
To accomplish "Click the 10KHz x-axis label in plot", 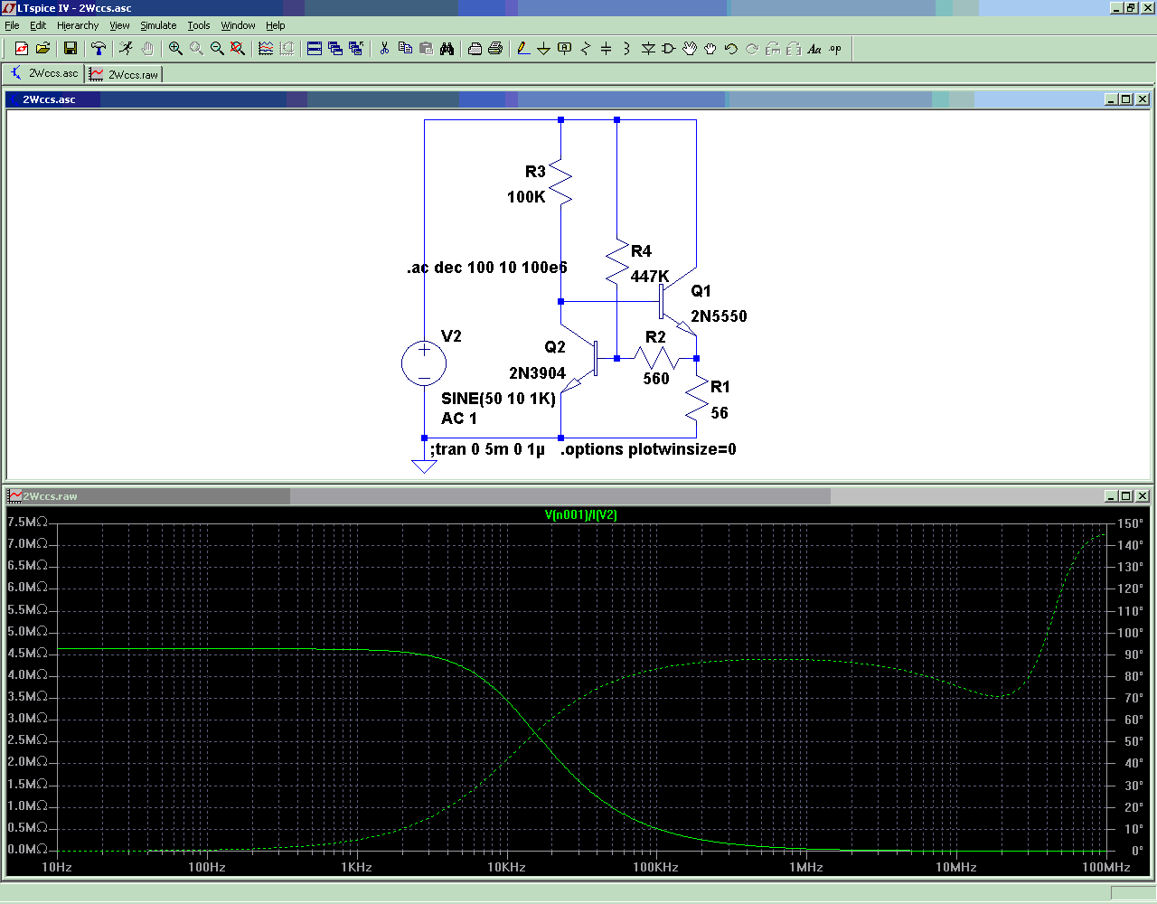I will [x=506, y=867].
